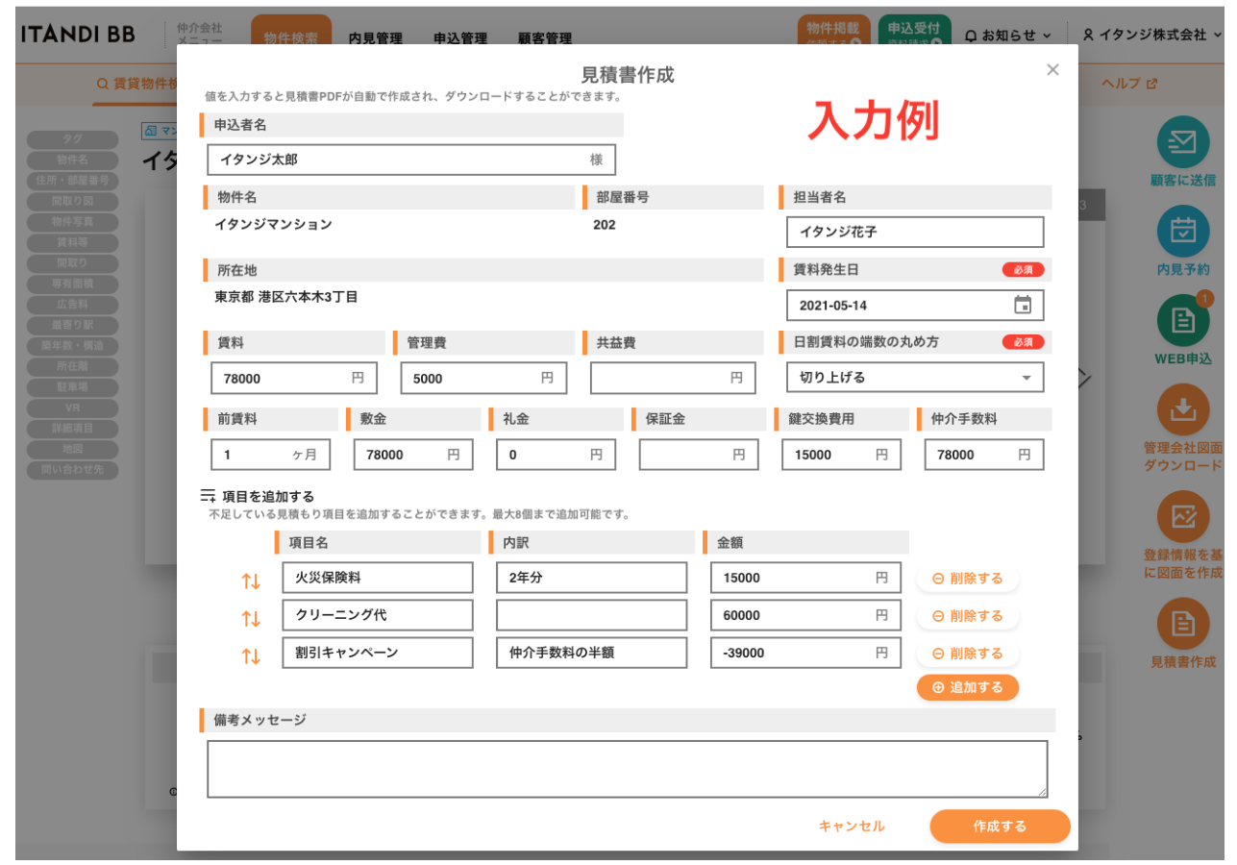Click the 登録情報を基に図面を作成 icon
Viewport: 1237px width, 865px height.
click(1183, 518)
